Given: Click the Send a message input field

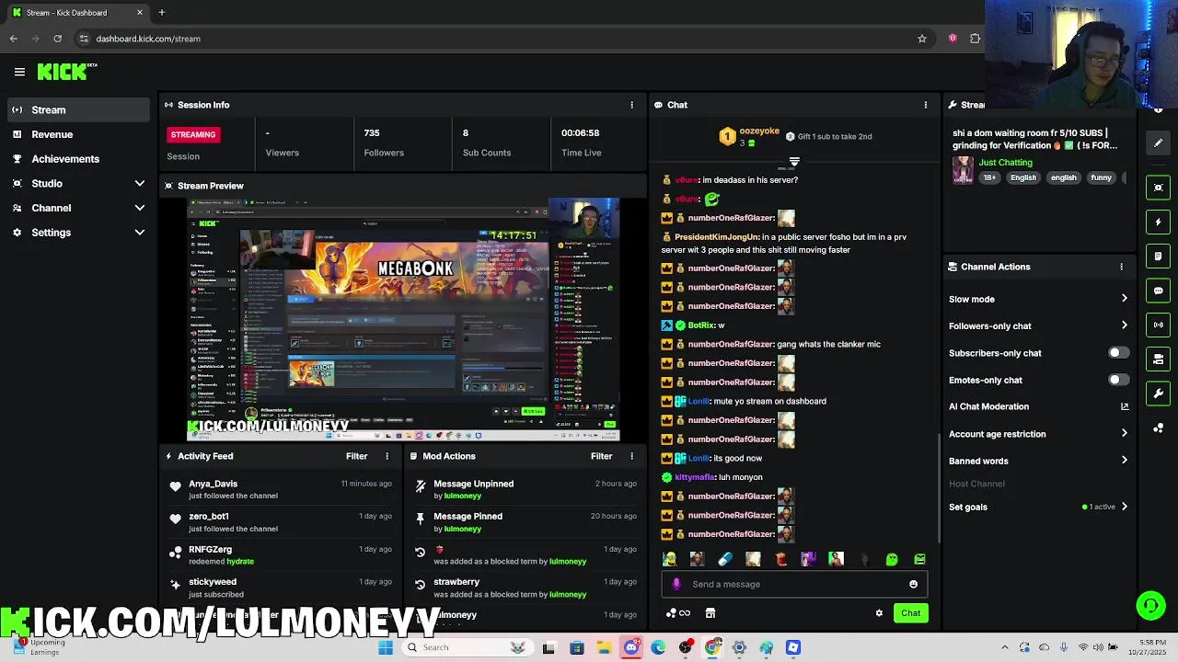Looking at the screenshot, I should pos(796,584).
